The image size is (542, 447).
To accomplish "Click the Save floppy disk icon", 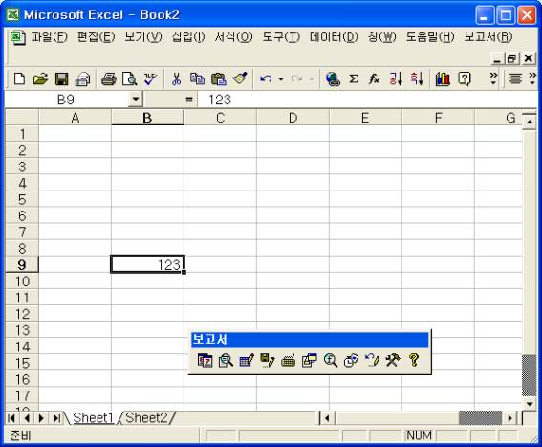I will [61, 79].
